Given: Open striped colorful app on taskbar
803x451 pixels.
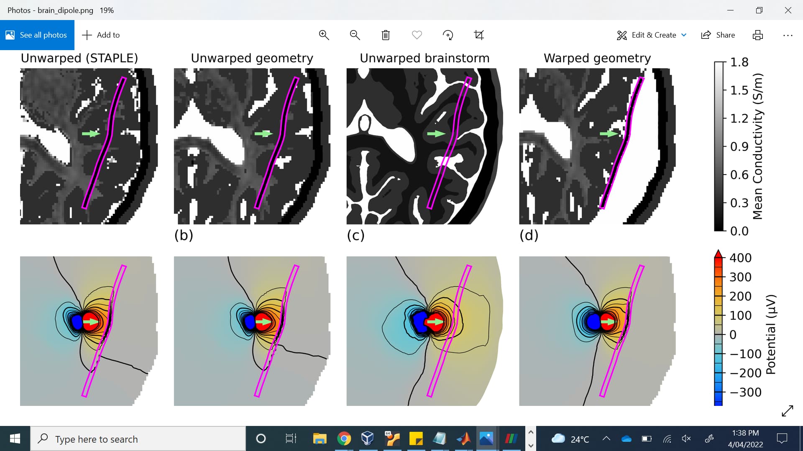Looking at the screenshot, I should tap(511, 439).
